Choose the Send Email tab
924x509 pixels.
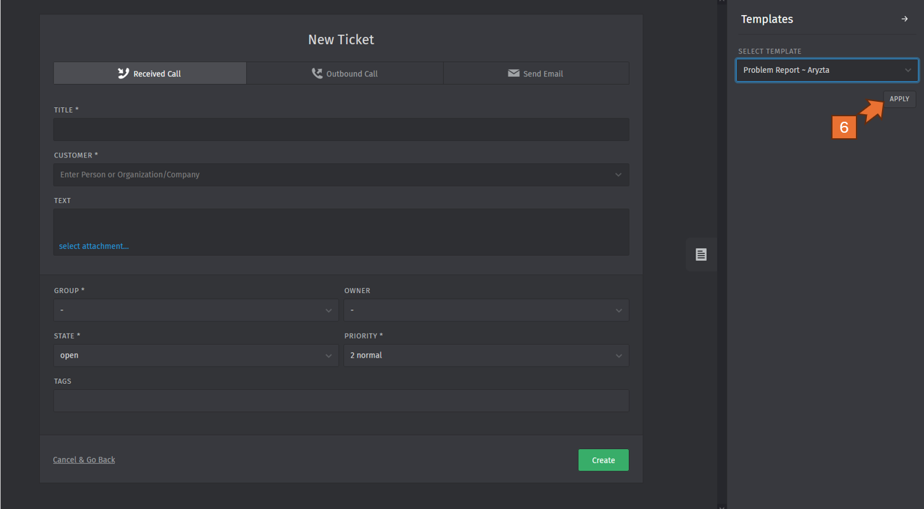535,74
